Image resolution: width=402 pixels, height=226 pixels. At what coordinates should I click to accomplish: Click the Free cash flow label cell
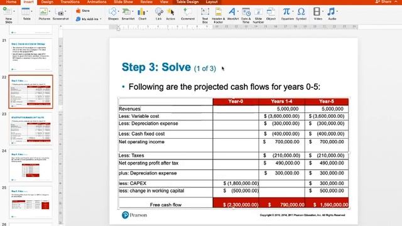coord(165,203)
